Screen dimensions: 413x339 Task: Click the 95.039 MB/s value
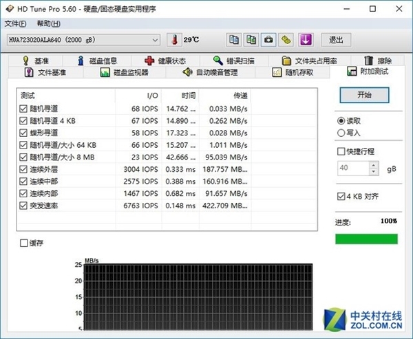point(226,157)
